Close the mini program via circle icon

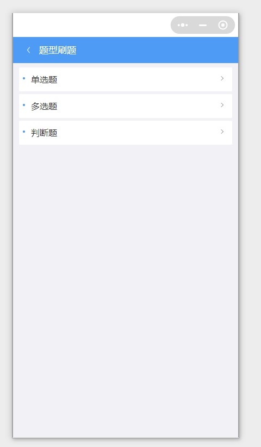pos(223,25)
